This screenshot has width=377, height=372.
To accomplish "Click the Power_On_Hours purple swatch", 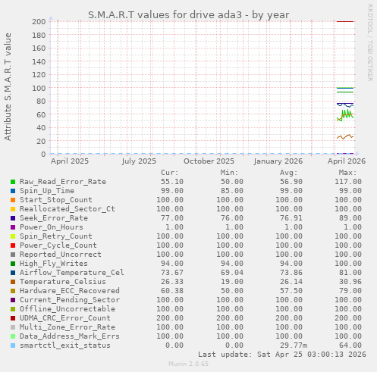I will pyautogui.click(x=13, y=227).
